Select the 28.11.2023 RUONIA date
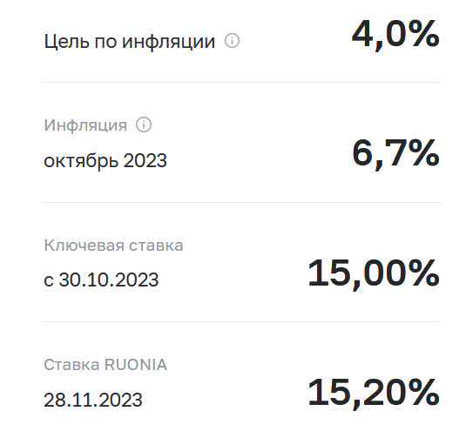Screen dimensions: 466x438 pyautogui.click(x=93, y=400)
